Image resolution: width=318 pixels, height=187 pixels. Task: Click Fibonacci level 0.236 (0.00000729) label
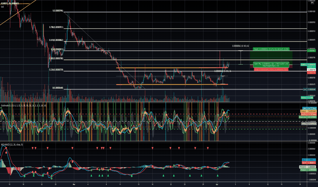point(56,70)
